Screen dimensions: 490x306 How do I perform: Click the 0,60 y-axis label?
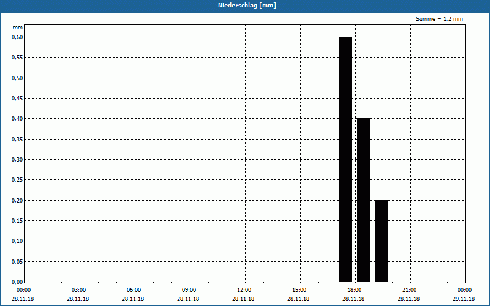coord(17,37)
